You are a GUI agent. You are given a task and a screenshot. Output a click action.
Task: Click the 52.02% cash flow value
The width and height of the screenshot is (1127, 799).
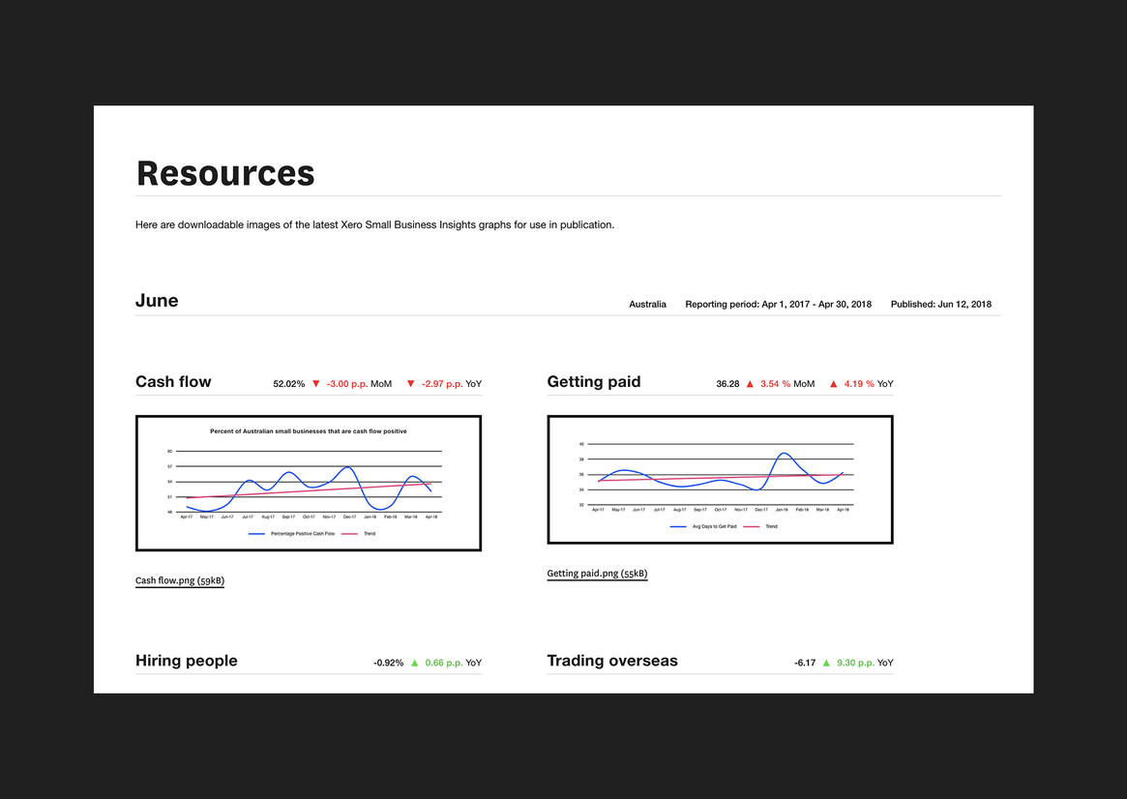pos(288,384)
